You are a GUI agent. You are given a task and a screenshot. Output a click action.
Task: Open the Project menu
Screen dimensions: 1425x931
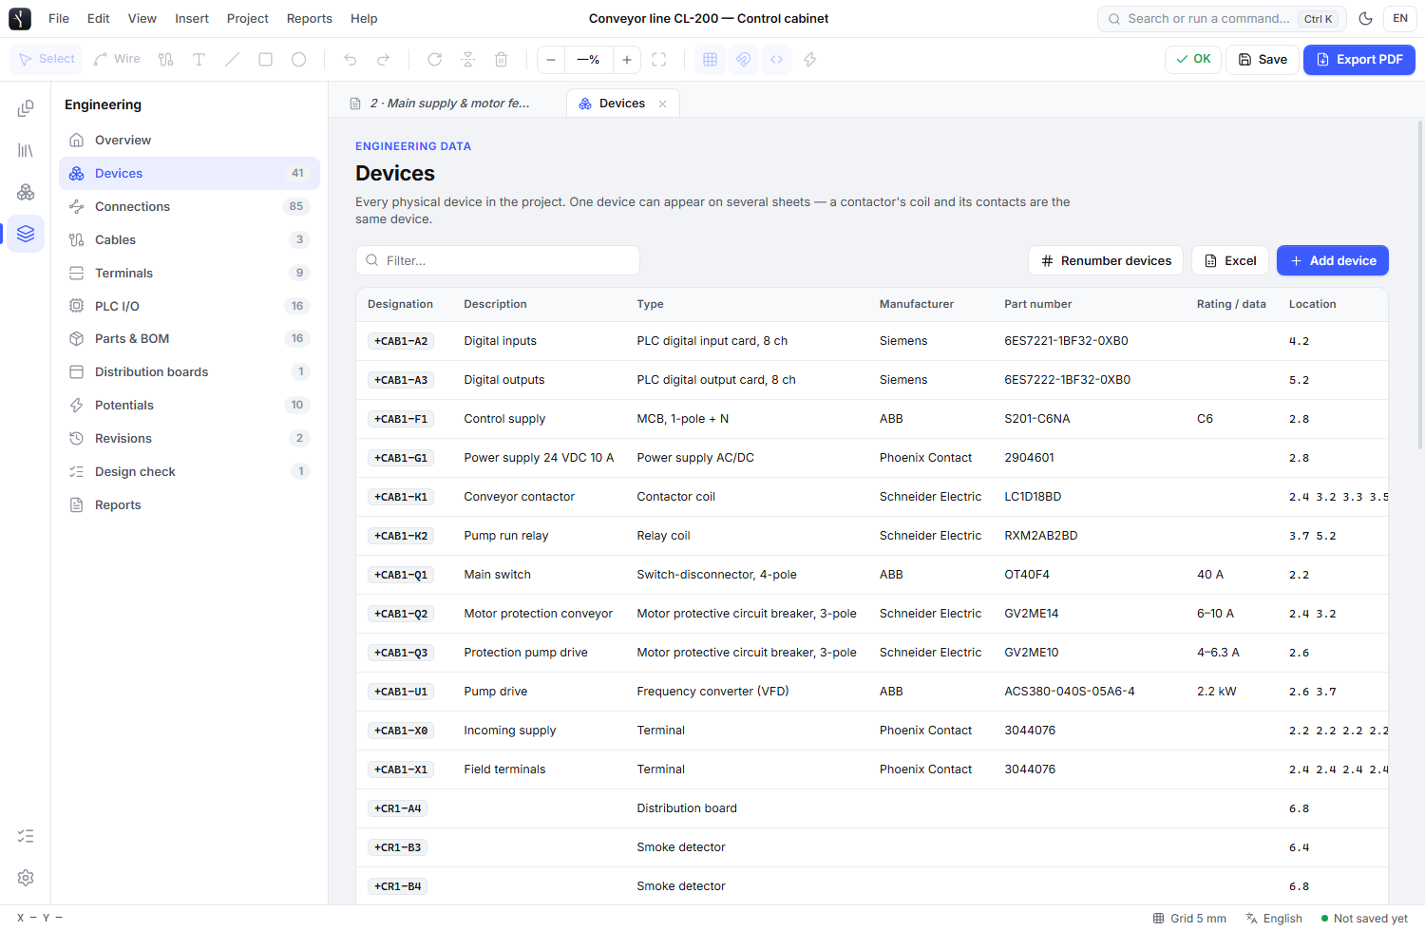248,18
